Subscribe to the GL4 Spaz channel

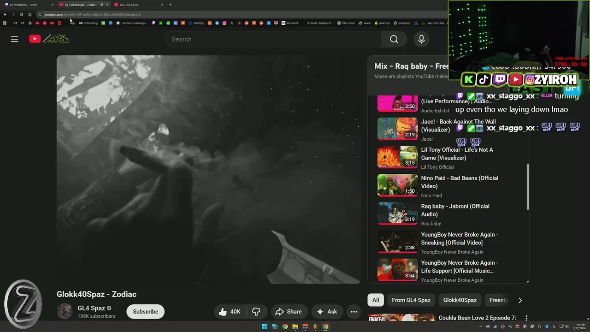(145, 312)
